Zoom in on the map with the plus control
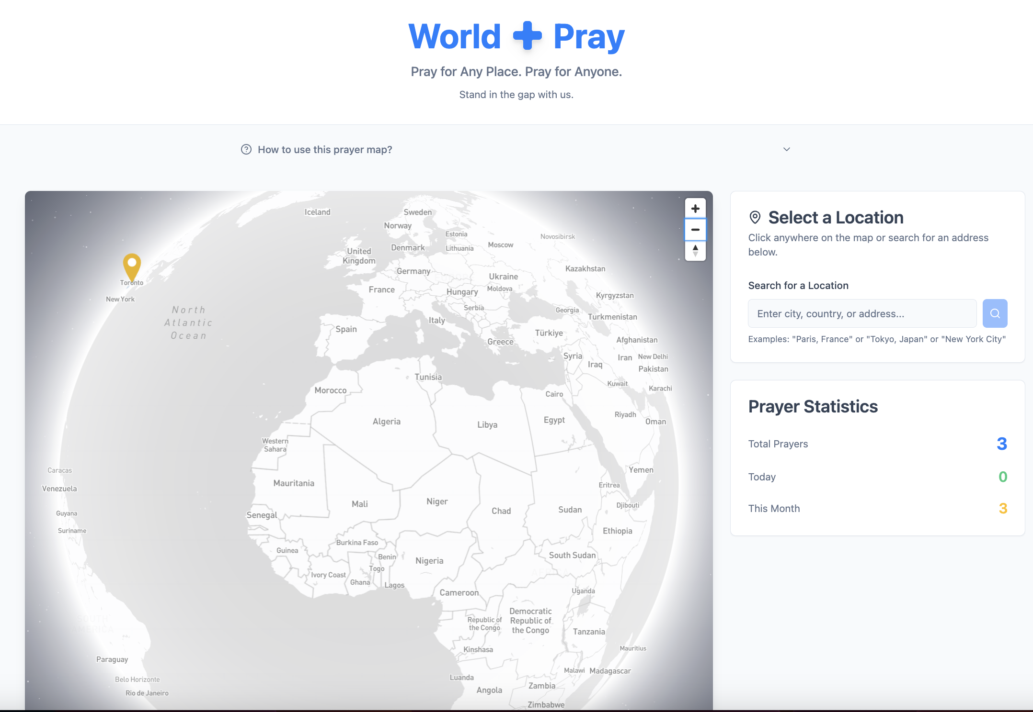 (695, 208)
